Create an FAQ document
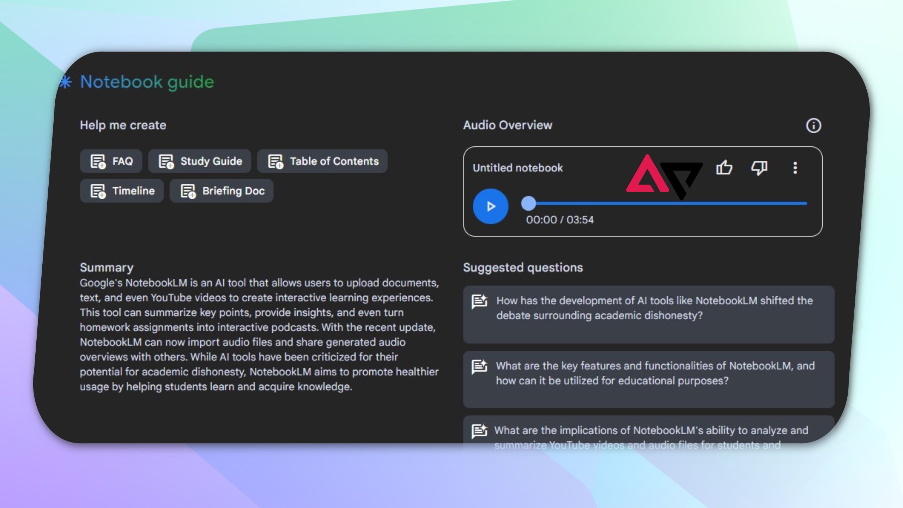 coord(111,161)
